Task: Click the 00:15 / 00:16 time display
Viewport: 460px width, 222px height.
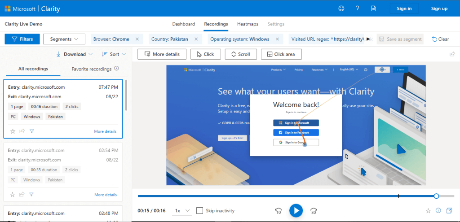Action: click(x=151, y=211)
